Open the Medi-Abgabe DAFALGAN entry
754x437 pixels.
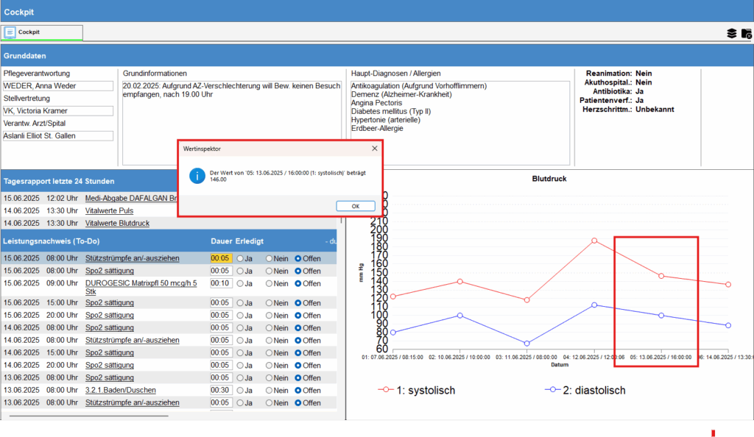(x=131, y=198)
